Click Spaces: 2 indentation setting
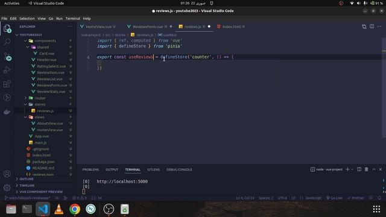 265,198
